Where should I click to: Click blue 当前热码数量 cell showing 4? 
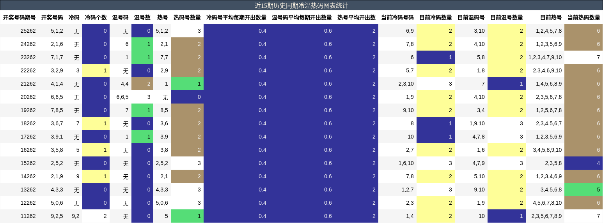click(583, 163)
